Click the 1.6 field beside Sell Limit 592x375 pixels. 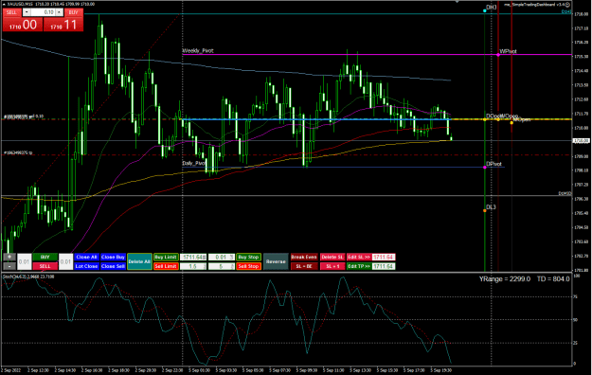(193, 266)
